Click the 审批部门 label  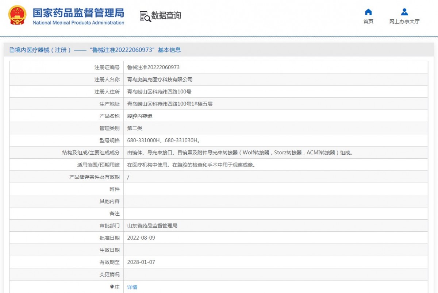pos(109,226)
